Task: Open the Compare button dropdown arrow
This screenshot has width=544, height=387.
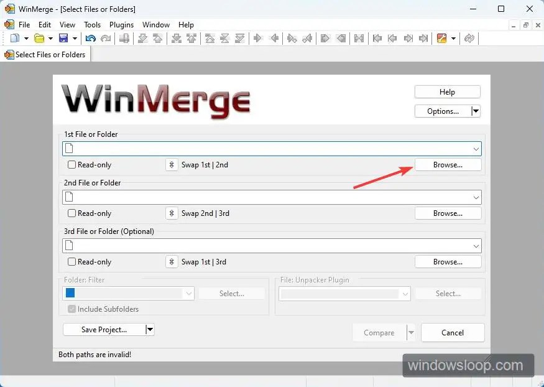Action: (x=411, y=332)
